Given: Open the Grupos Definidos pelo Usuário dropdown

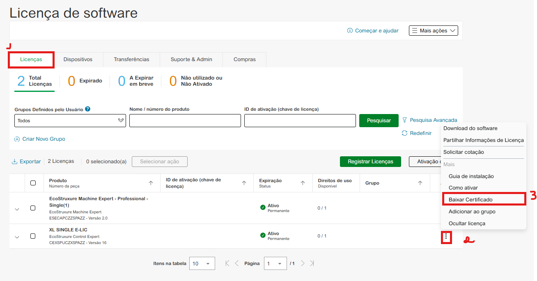Looking at the screenshot, I should point(70,121).
